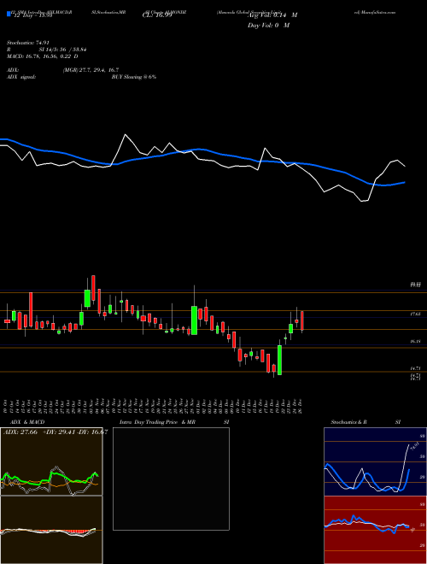Click the 16.18 price axis label
Screen dimensions: 427x564
(415, 341)
